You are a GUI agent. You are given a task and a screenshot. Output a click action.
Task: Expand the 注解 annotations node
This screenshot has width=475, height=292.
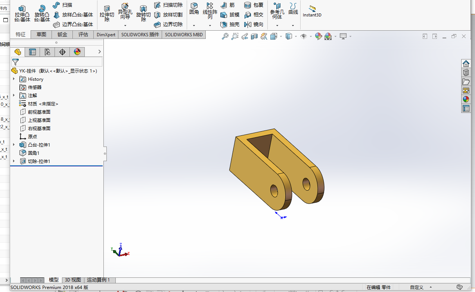coord(14,95)
